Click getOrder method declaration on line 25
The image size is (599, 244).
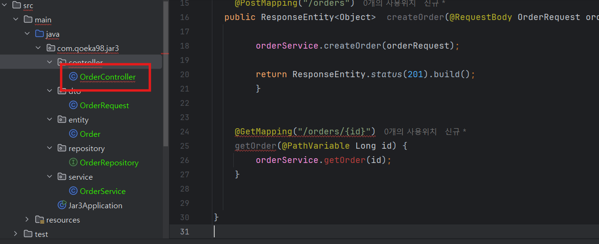(x=256, y=146)
